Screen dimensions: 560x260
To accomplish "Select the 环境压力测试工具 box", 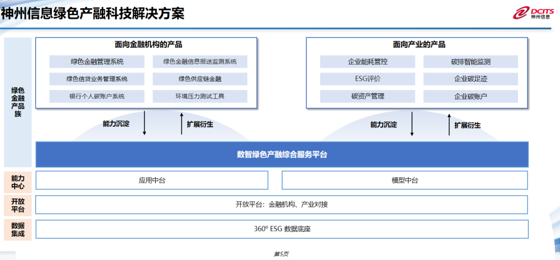I will [x=200, y=96].
